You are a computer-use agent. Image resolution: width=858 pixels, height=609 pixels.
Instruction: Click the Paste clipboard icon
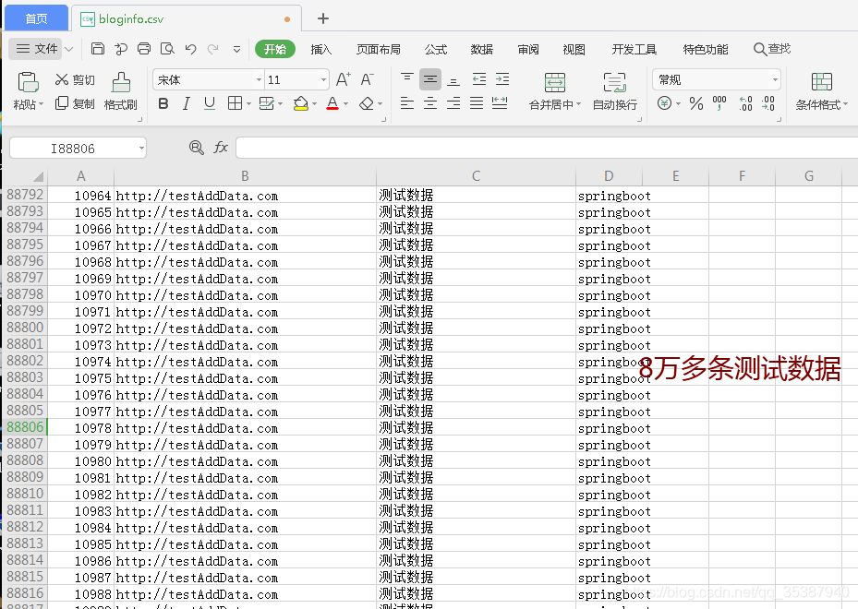28,82
